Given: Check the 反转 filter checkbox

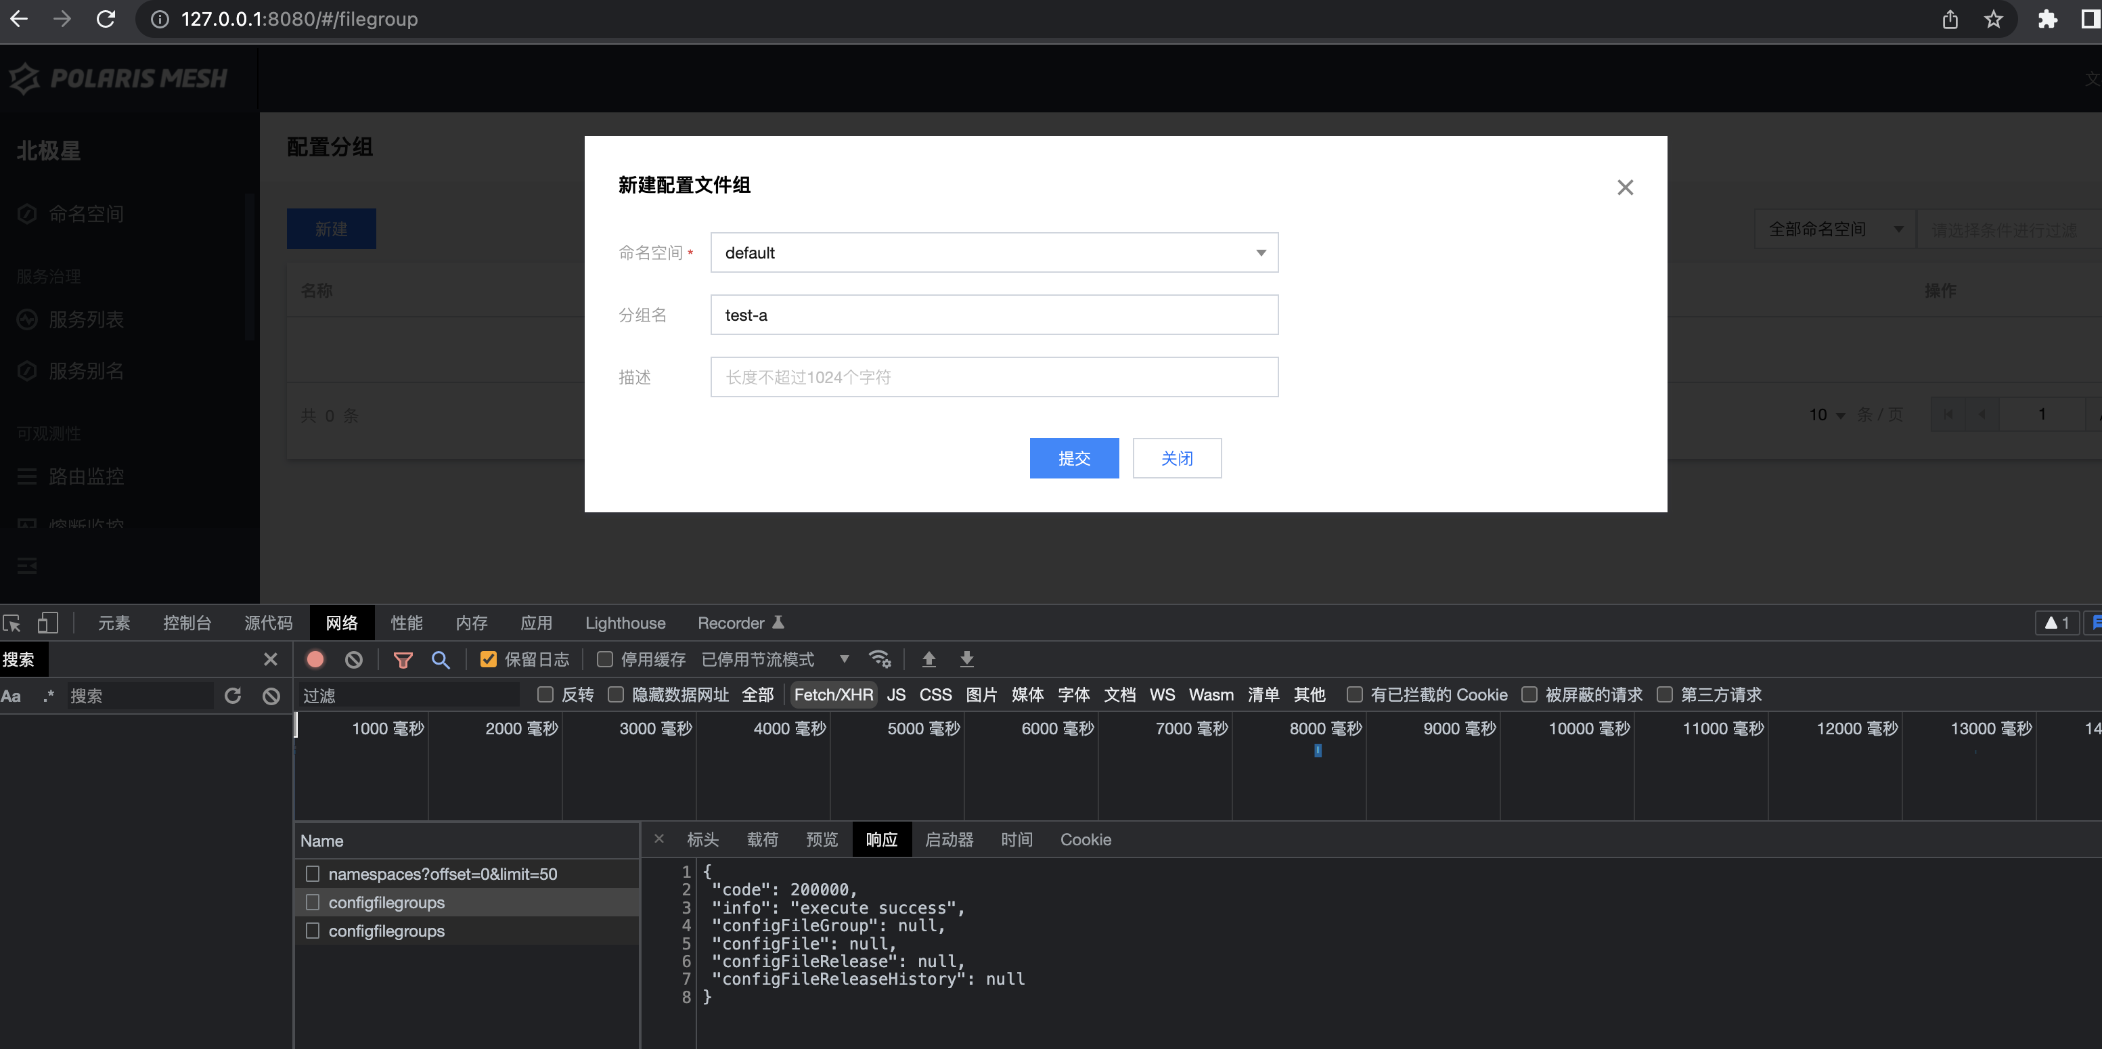Looking at the screenshot, I should (x=545, y=694).
